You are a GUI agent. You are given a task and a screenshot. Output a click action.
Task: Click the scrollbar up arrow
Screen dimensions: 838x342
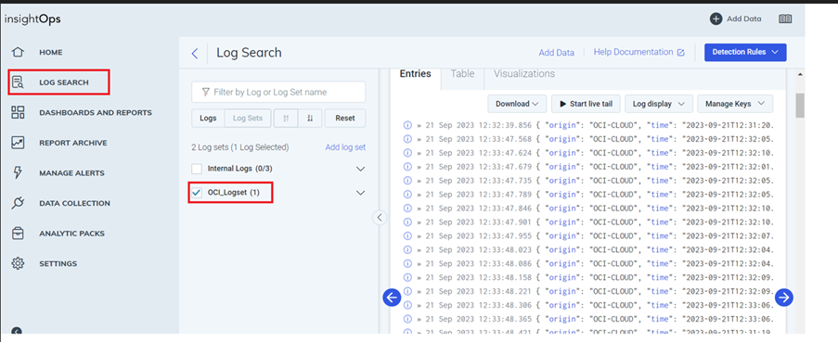pos(800,74)
